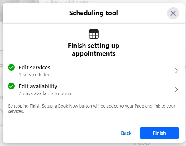
Task: Click green checkmark beside Edit availability
Action: coord(11,86)
